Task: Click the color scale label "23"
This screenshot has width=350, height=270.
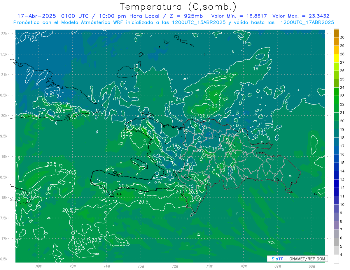Action: tap(342, 96)
